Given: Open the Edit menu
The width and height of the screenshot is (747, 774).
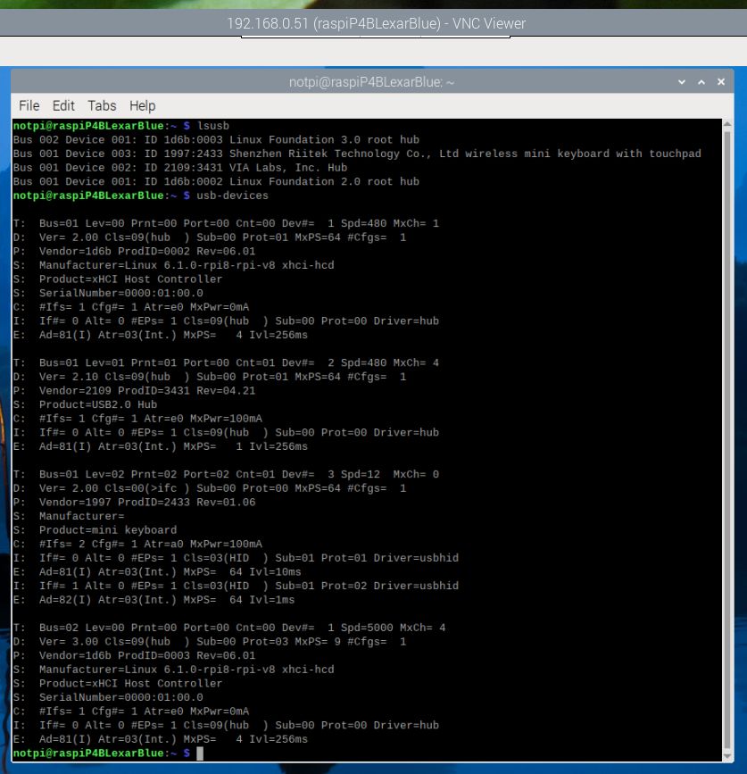Looking at the screenshot, I should click(x=63, y=105).
